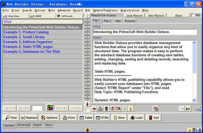Screen dimensions: 203x133
Task: Click the red down-arrow below the alphabet strip
Action: point(87,104)
